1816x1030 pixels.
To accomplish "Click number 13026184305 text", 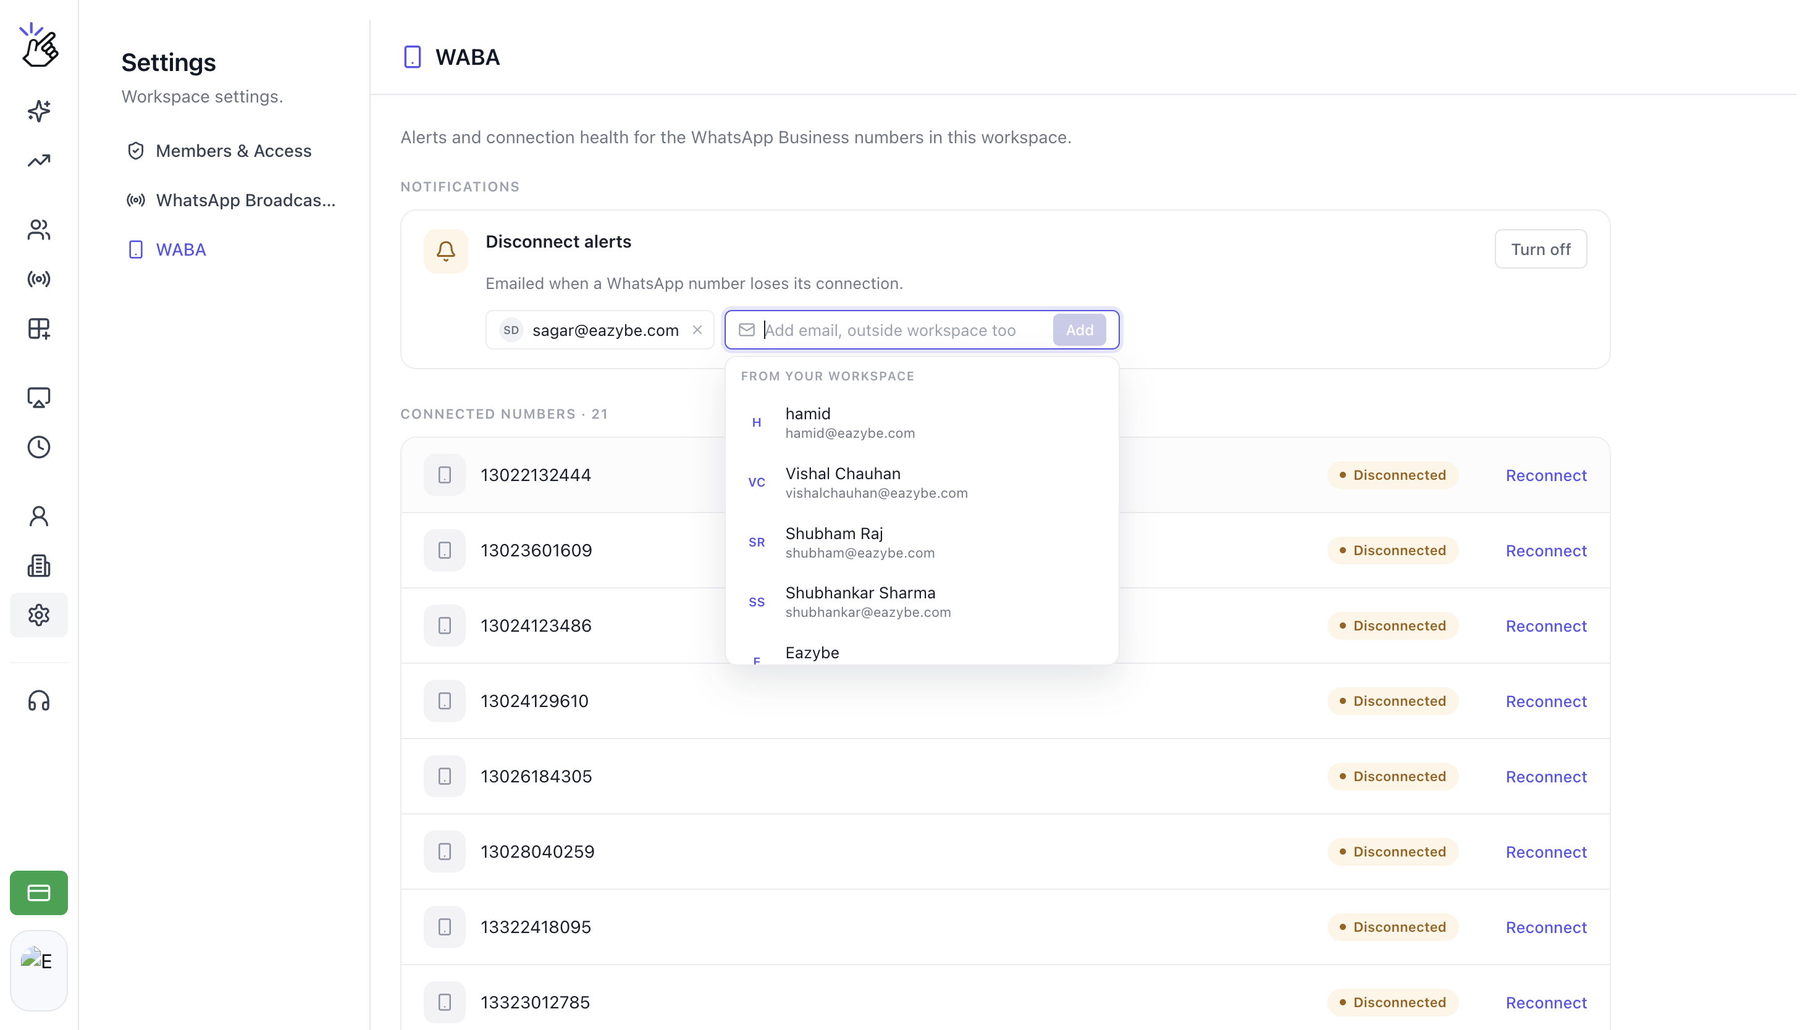I will [x=536, y=777].
